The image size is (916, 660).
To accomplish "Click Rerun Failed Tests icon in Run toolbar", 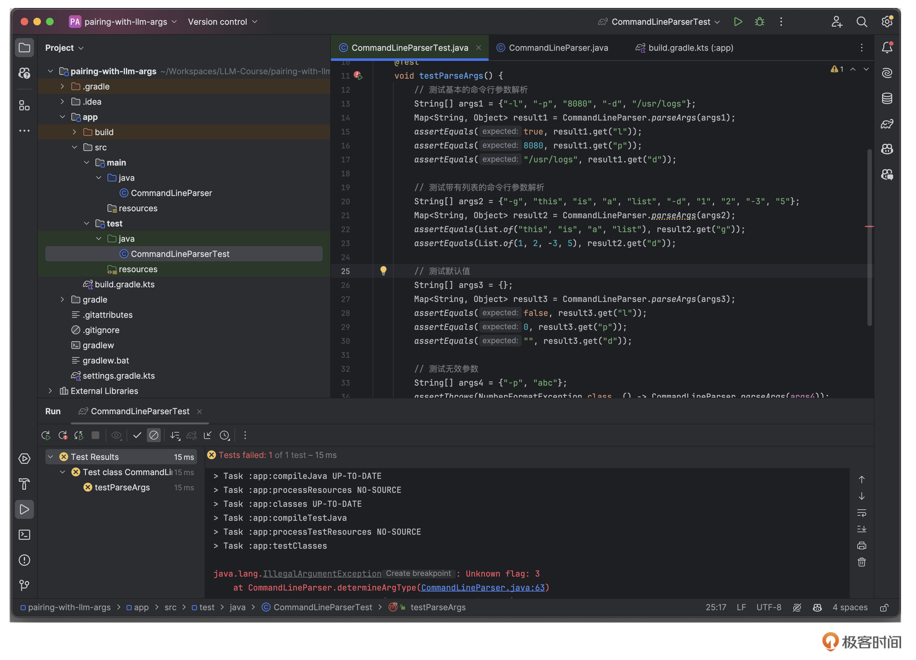I will pyautogui.click(x=62, y=435).
